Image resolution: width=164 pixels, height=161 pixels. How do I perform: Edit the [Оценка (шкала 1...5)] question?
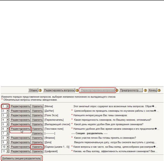20,147
